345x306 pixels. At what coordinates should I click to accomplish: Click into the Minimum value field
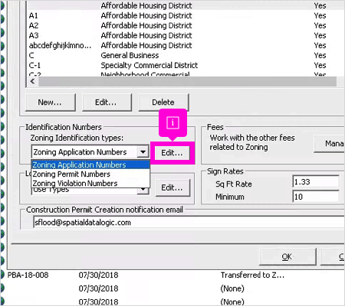[x=316, y=197]
